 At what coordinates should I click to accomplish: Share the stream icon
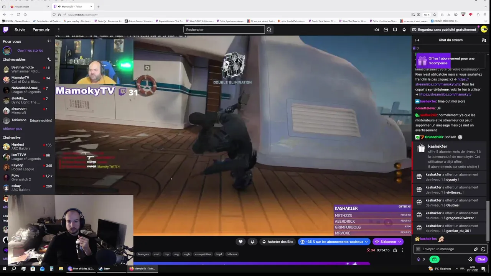[395, 250]
